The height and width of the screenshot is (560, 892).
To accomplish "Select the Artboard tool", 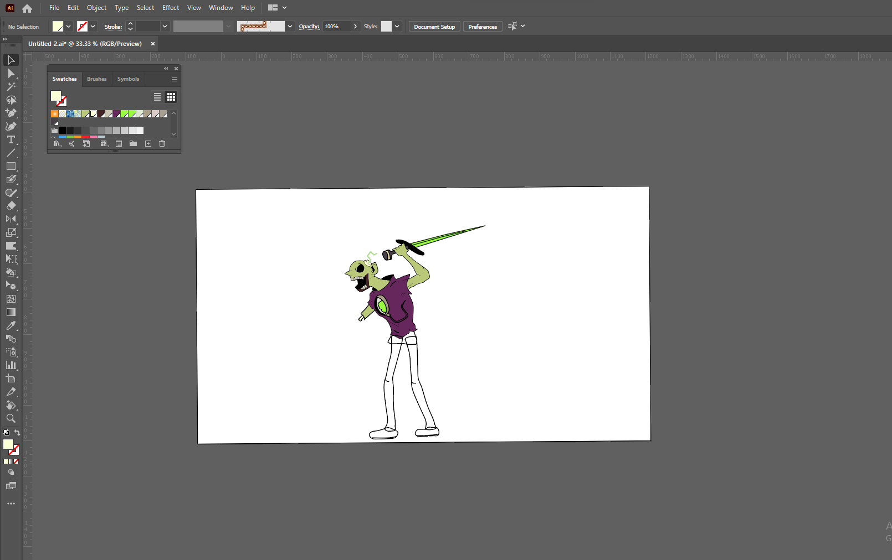I will click(11, 378).
